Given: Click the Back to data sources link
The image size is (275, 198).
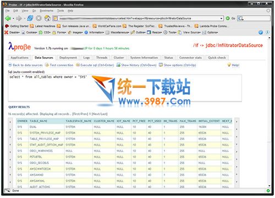Looking at the screenshot, I should pyautogui.click(x=28, y=65).
